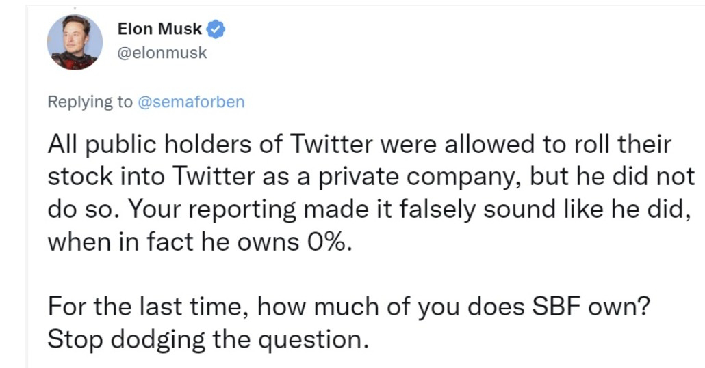705x368 pixels.
Task: Follow the @semaforben mention link
Action: 191,102
